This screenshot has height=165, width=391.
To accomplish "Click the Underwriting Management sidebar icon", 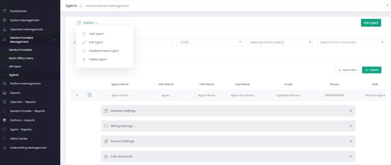I will [4, 148].
